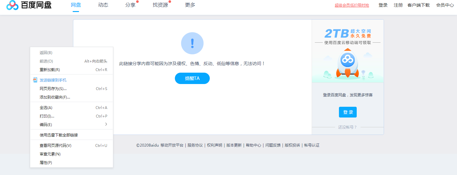Click the phone icon beside 发送链接到手机

(35, 80)
